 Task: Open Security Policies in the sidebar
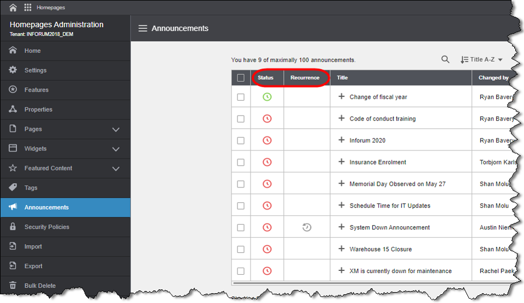tap(65, 227)
